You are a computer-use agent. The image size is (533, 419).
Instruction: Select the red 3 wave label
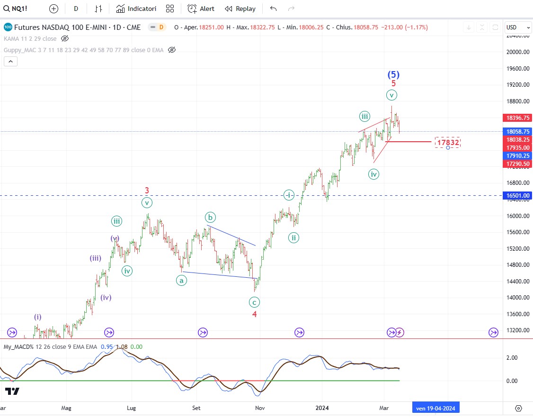(x=147, y=190)
